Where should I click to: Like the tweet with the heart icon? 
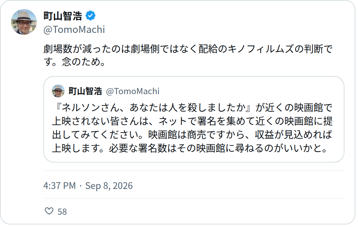[49, 211]
